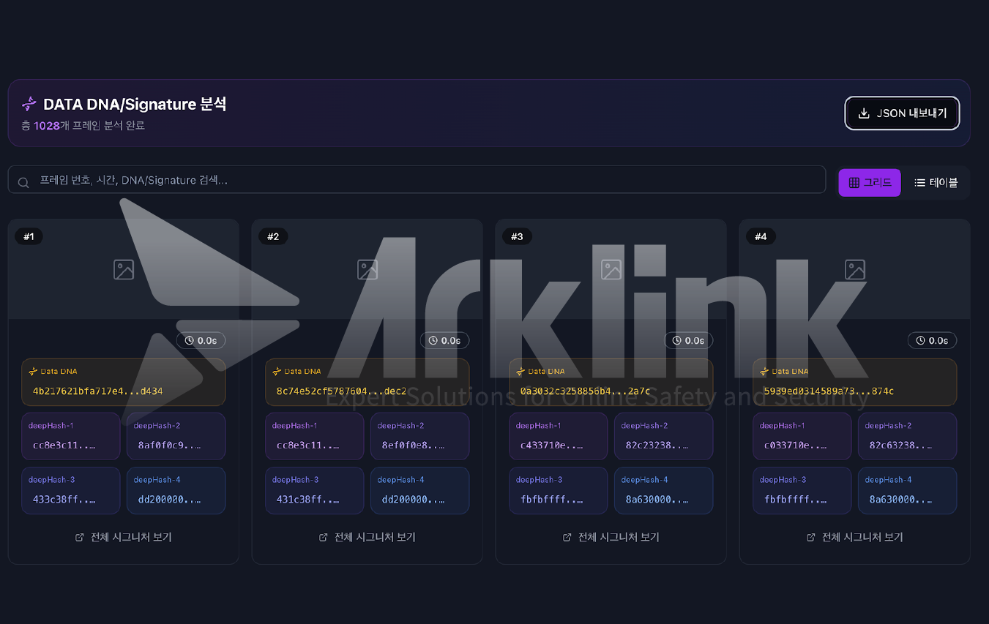Screen dimensions: 989x624
Task: Click the Data DNA icon in frame #4 card
Action: (764, 372)
